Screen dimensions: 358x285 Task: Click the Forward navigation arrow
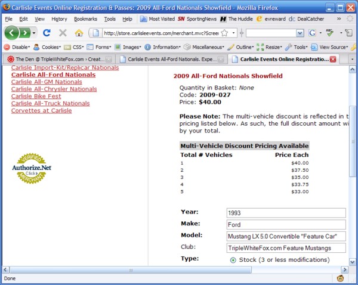[x=25, y=33]
